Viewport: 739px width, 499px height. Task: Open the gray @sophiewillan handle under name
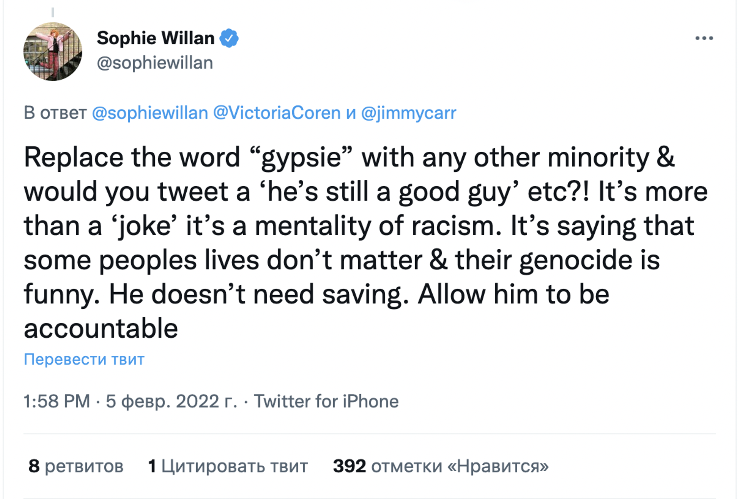[155, 63]
